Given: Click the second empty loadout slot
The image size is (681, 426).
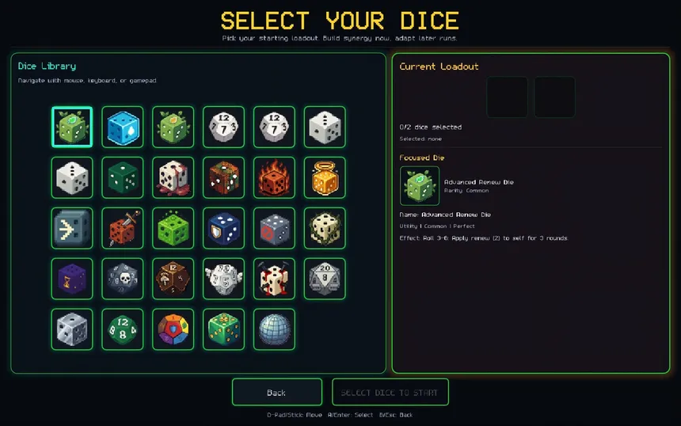Looking at the screenshot, I should [x=554, y=97].
